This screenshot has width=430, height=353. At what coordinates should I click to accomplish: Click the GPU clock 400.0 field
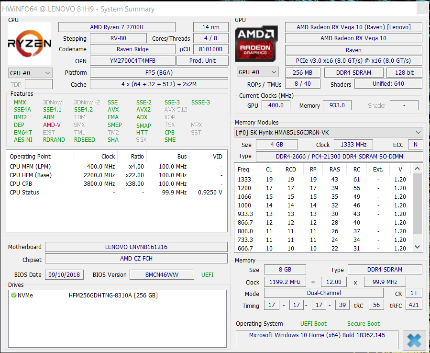point(276,105)
